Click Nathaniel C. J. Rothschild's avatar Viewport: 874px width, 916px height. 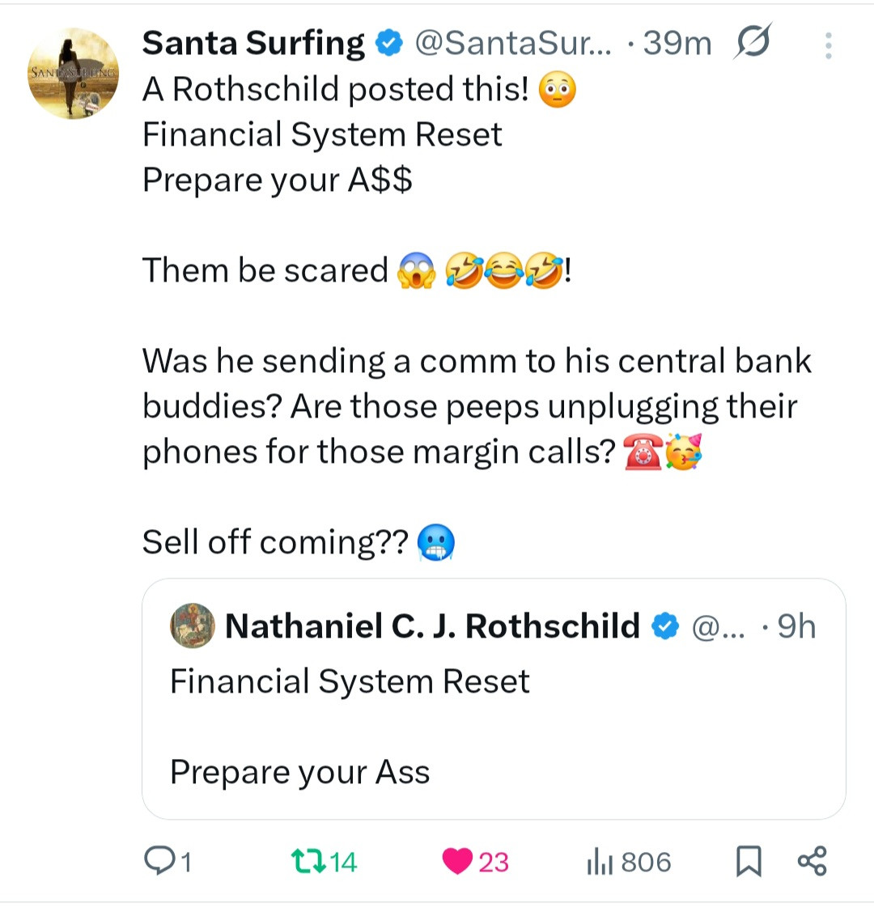(193, 626)
